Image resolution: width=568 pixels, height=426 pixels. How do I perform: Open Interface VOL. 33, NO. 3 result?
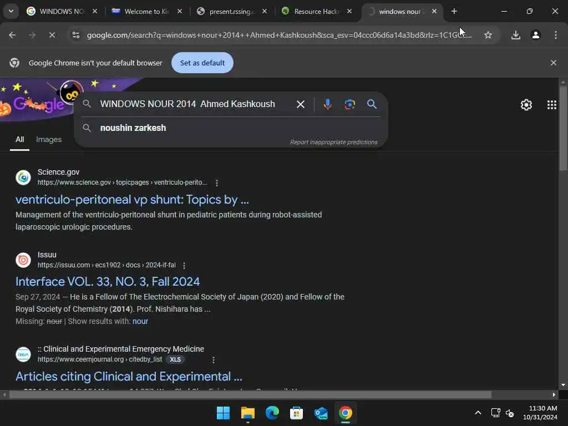108,282
